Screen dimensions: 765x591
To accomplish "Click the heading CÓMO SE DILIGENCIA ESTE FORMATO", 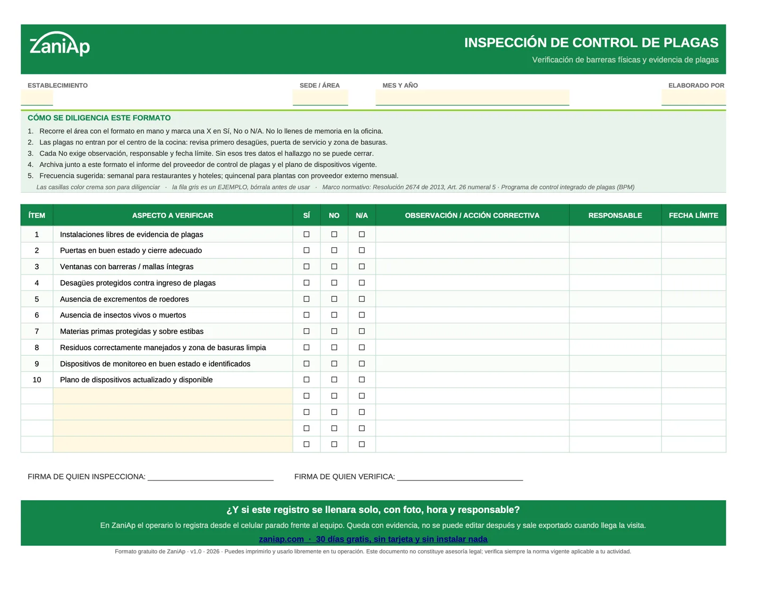I will [99, 118].
